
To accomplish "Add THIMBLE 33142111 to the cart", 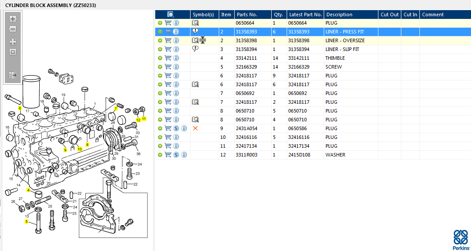I will [168, 58].
